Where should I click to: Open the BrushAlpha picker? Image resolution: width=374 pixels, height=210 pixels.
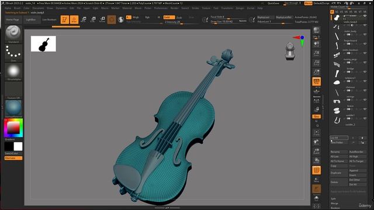click(13, 72)
